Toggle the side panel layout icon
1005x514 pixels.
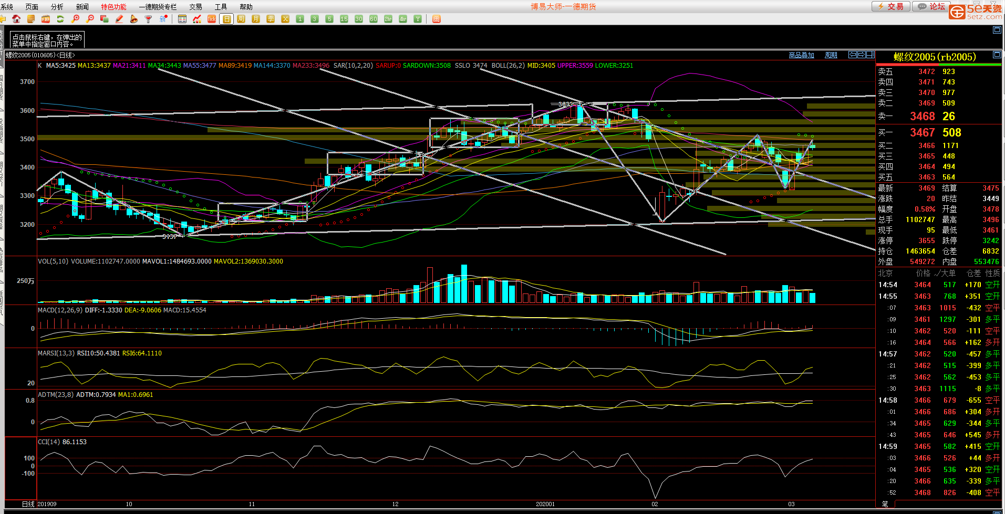871,55
